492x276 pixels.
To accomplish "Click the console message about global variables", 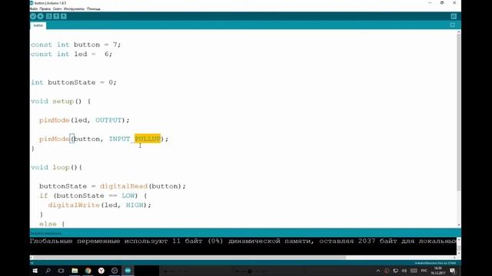I will coord(243,242).
